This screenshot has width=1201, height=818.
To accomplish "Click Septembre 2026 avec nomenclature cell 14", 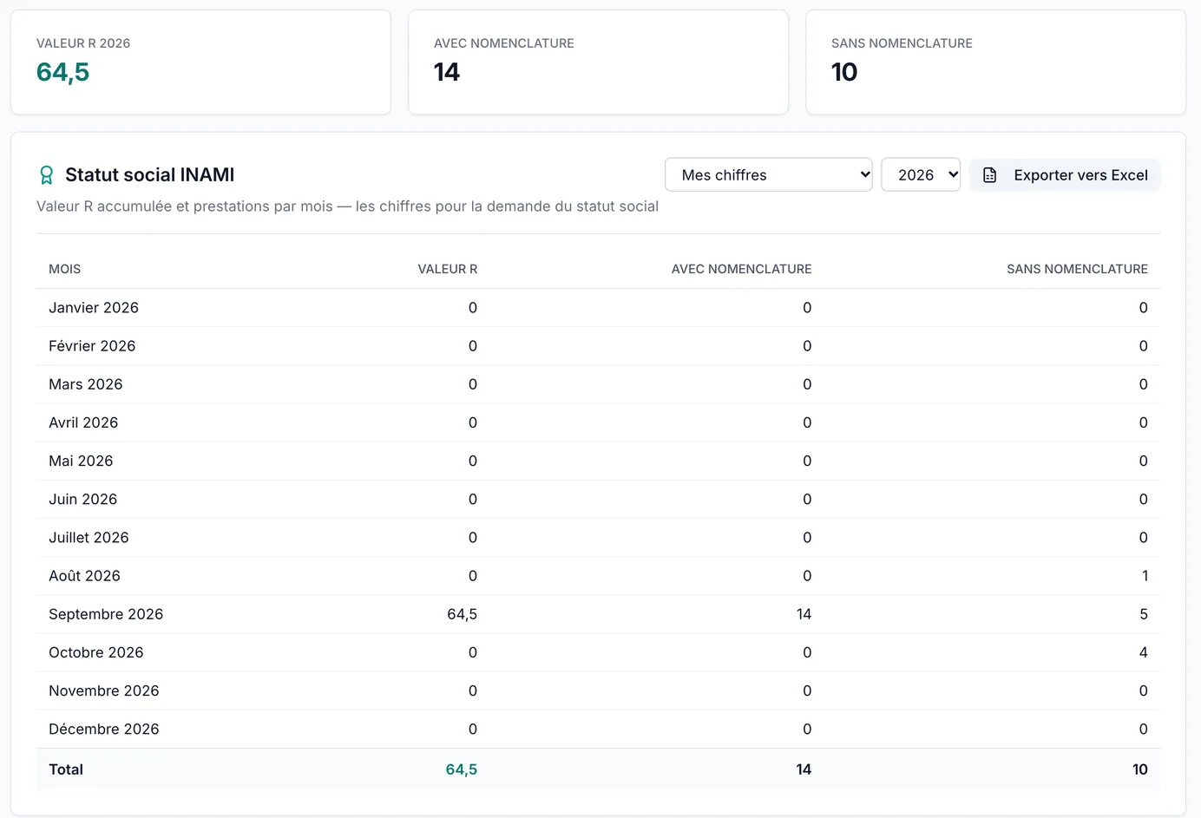I will (804, 614).
